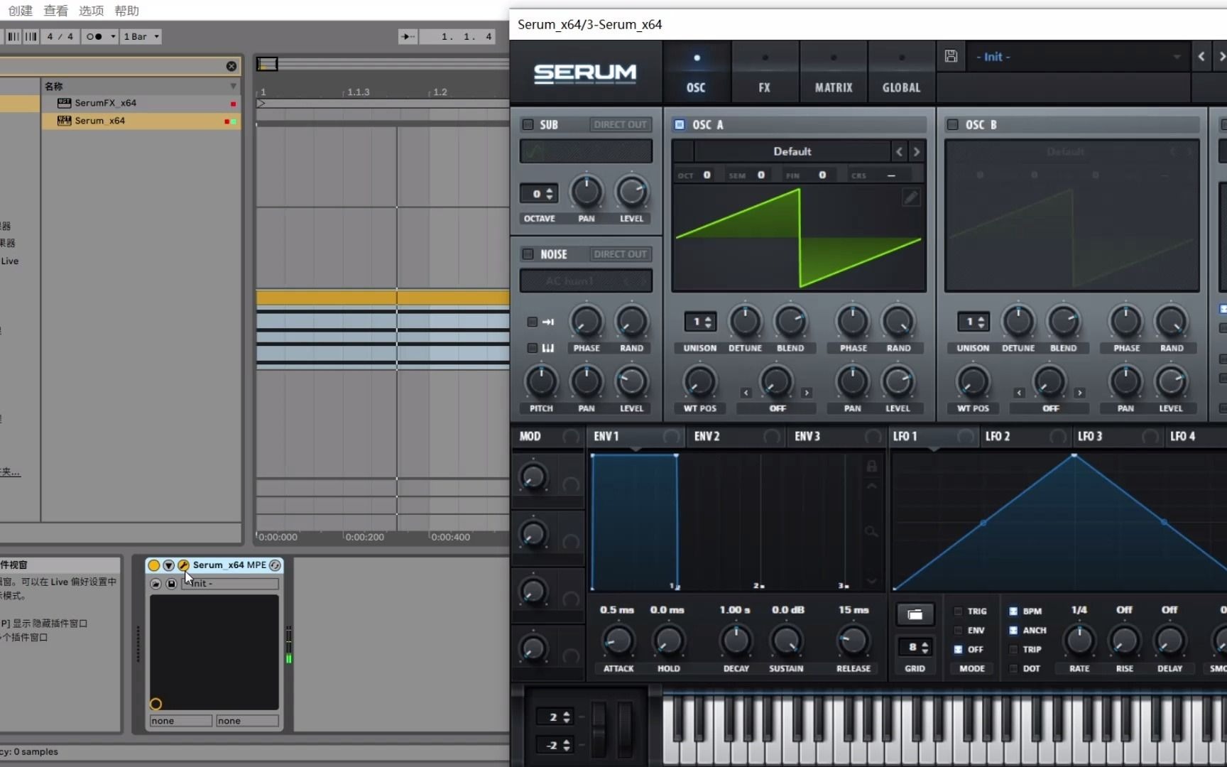Click the Serum preset save disk icon
This screenshot has height=767, width=1227.
[x=951, y=56]
